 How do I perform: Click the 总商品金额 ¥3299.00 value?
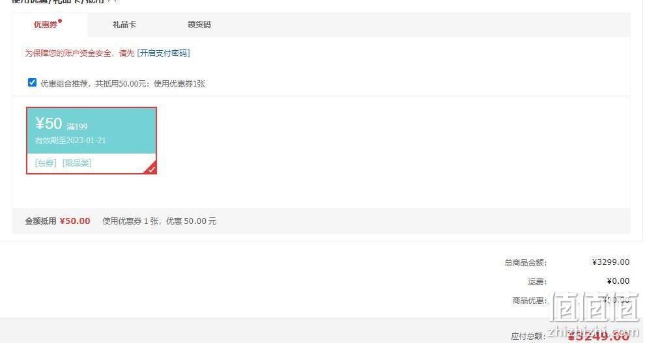point(611,262)
